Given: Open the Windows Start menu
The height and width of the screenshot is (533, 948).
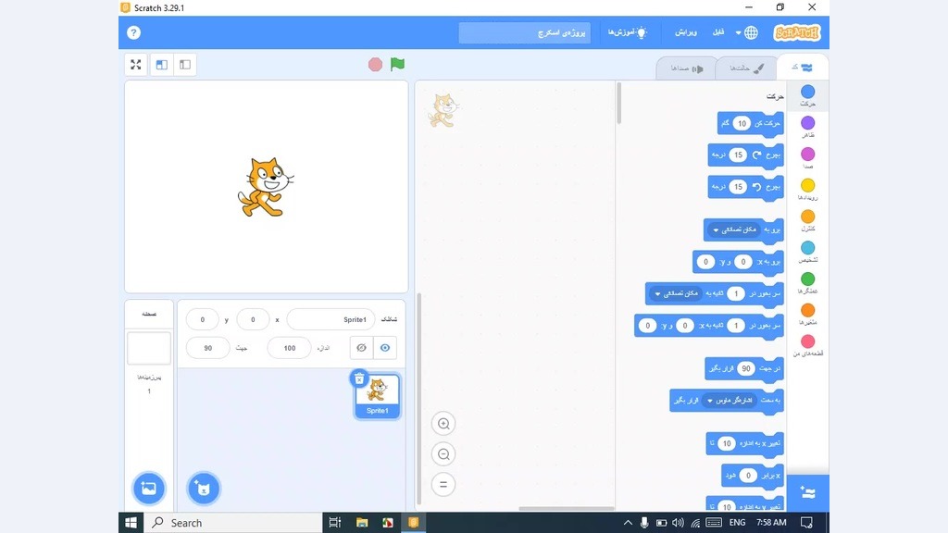Looking at the screenshot, I should [x=131, y=523].
